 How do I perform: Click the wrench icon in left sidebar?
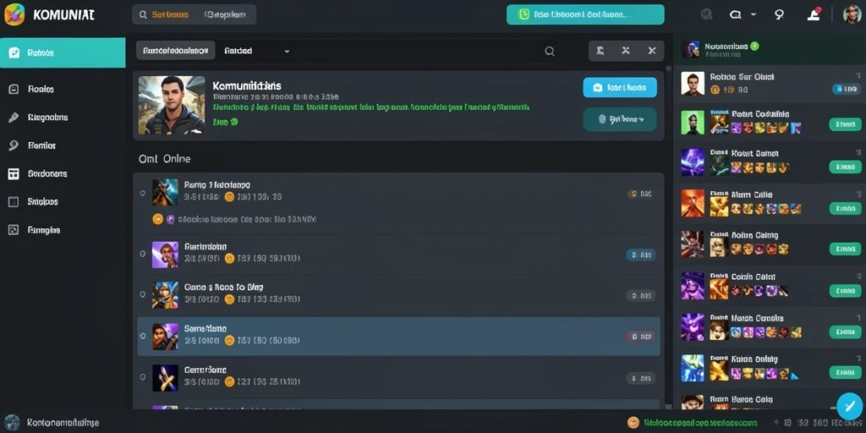click(x=14, y=117)
